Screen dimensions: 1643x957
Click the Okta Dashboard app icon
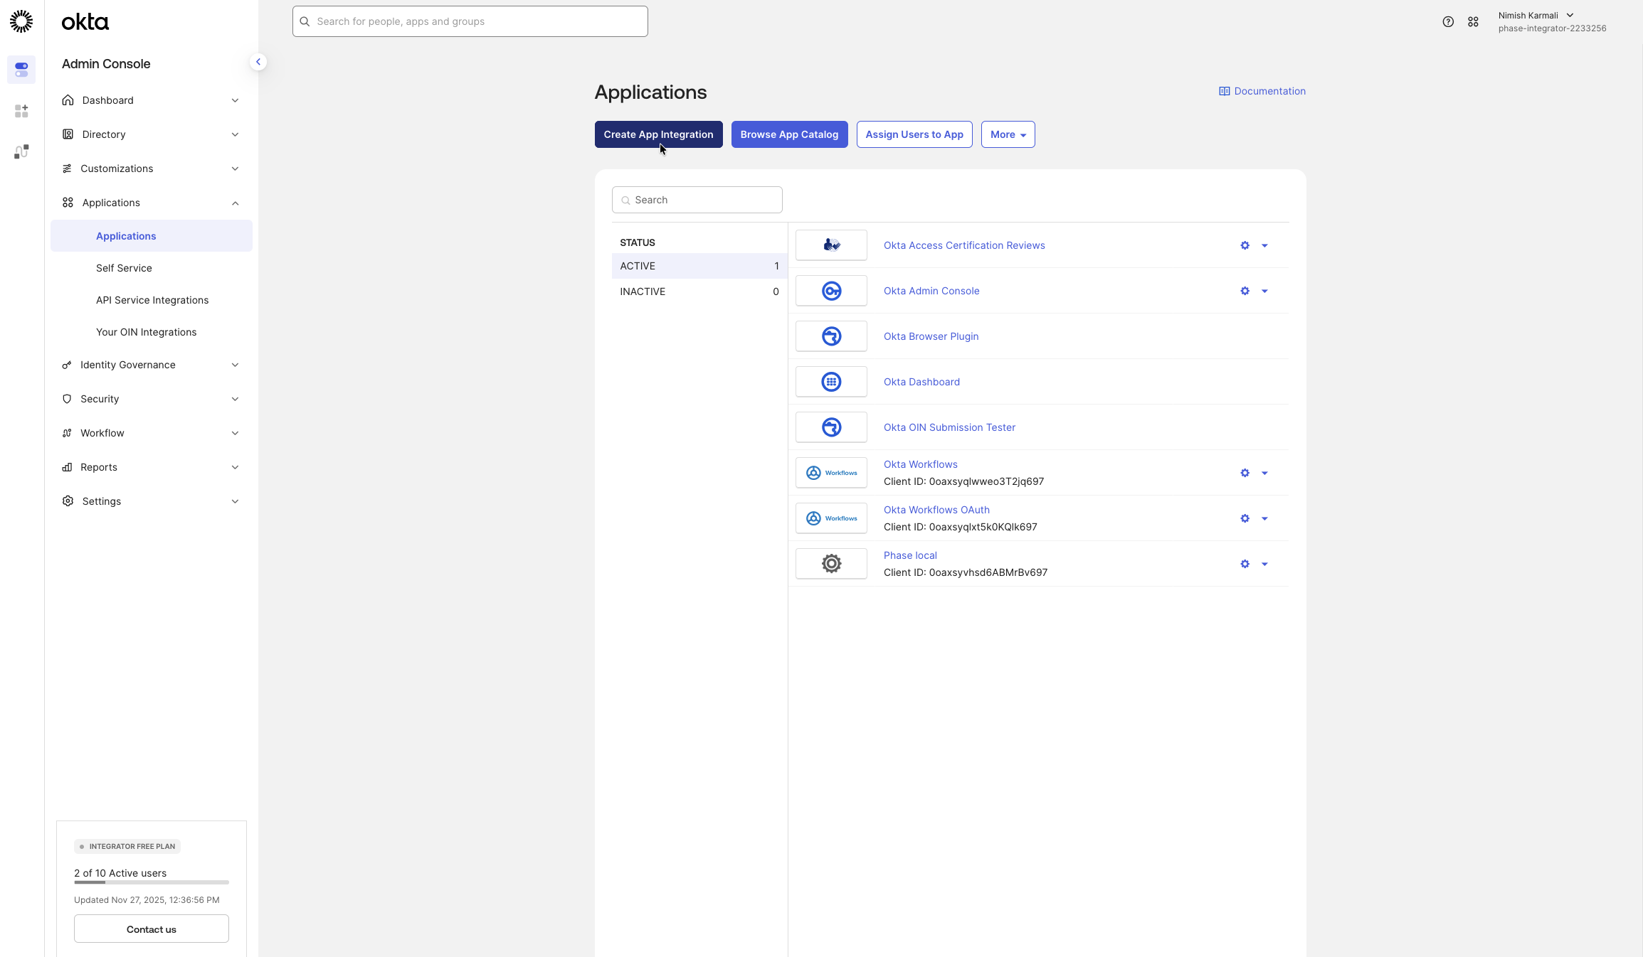(x=830, y=382)
